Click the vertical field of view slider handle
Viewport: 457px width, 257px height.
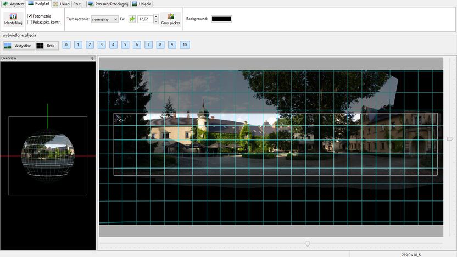pyautogui.click(x=450, y=139)
